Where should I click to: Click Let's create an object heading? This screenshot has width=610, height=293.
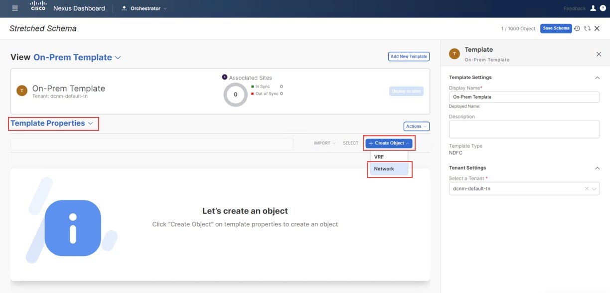(245, 211)
